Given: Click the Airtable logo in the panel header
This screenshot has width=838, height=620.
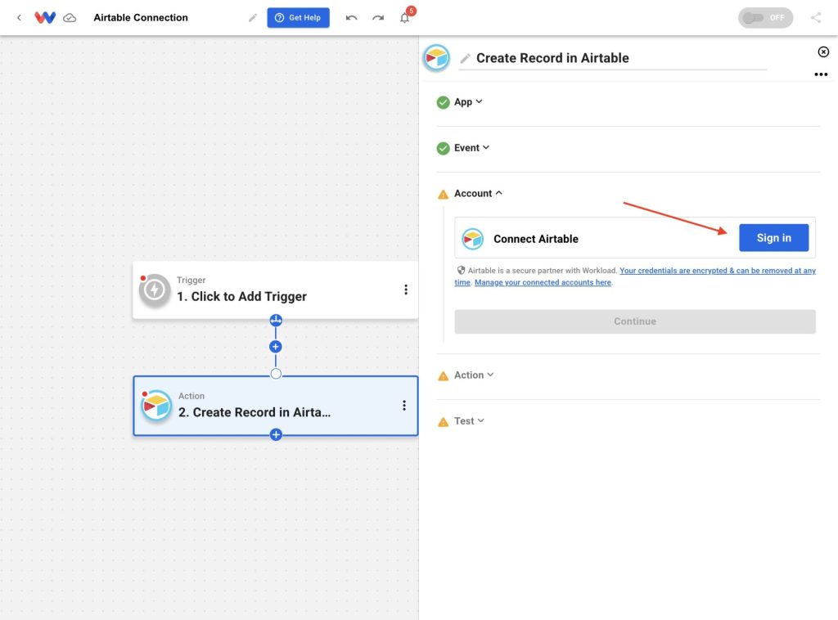Looking at the screenshot, I should (x=437, y=58).
